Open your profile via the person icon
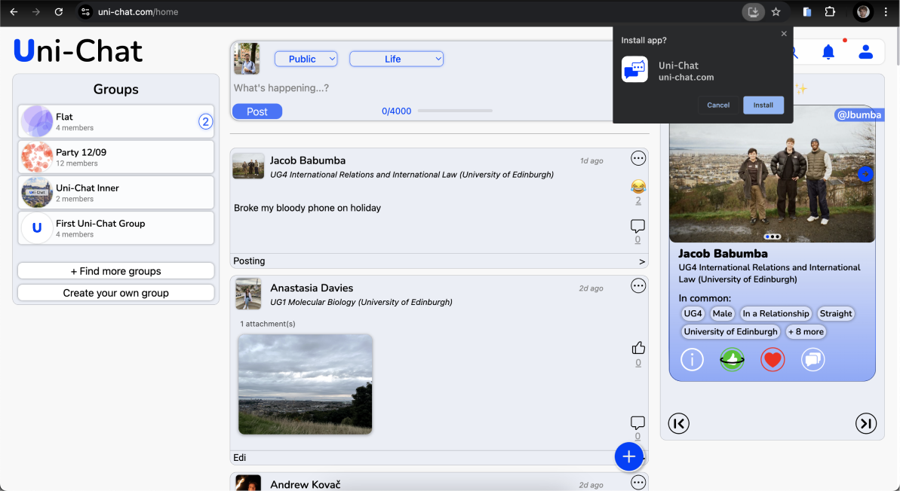This screenshot has height=491, width=900. [865, 51]
